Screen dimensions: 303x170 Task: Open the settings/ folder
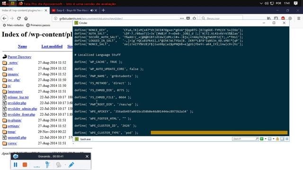[x=14, y=126]
